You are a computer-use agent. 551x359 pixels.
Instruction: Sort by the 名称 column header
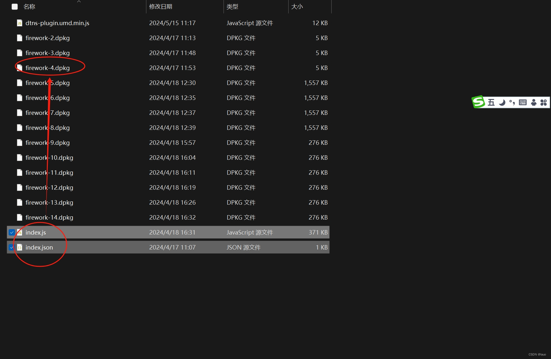pos(29,6)
